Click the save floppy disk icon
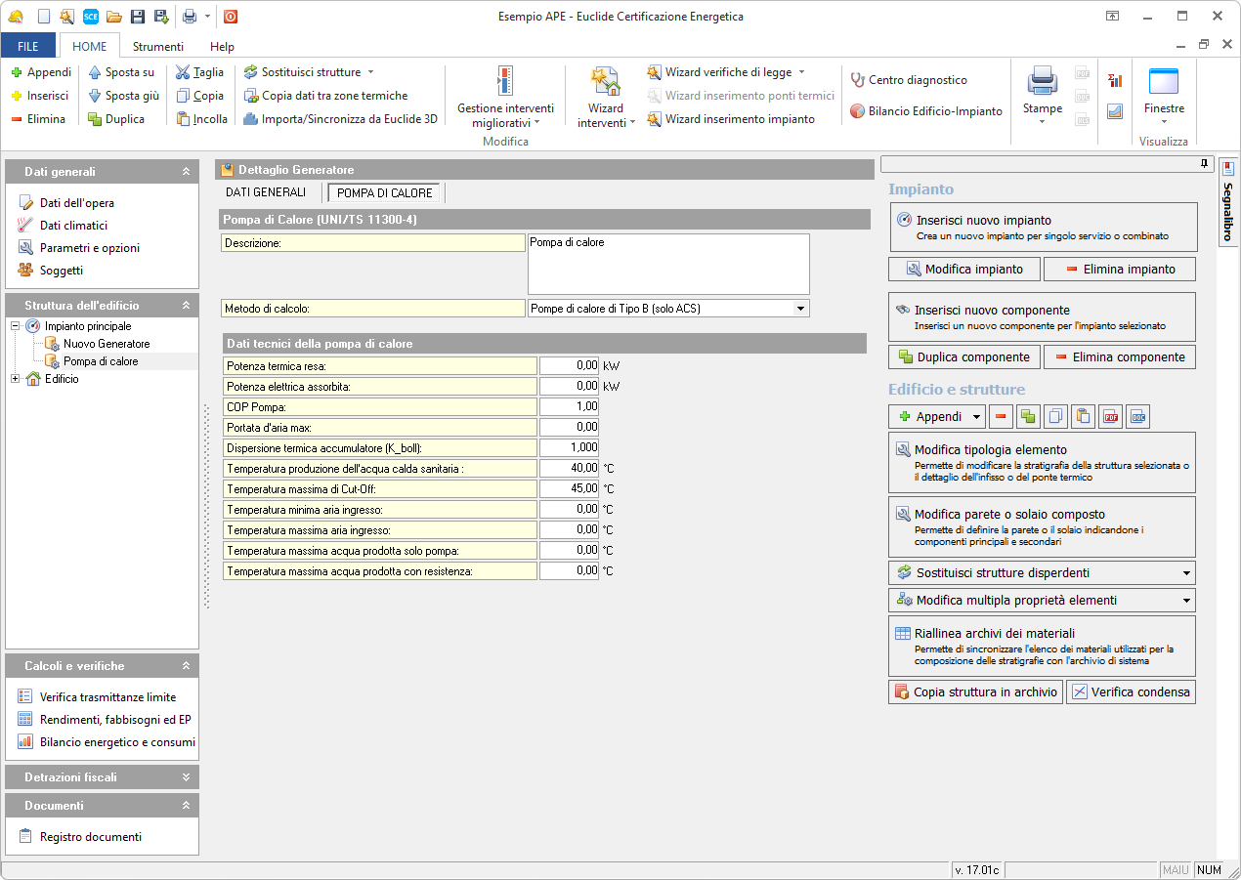The image size is (1241, 880). pyautogui.click(x=138, y=16)
